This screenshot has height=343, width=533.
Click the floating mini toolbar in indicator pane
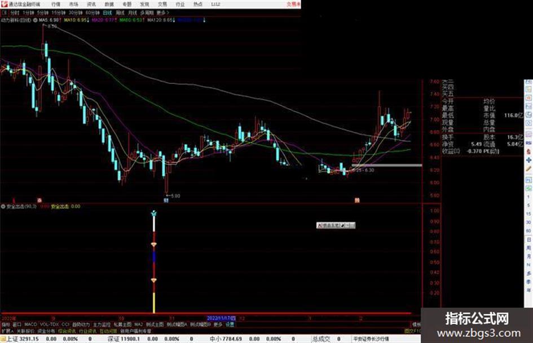[x=336, y=225]
